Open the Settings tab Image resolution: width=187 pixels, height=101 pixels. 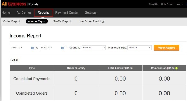91,12
